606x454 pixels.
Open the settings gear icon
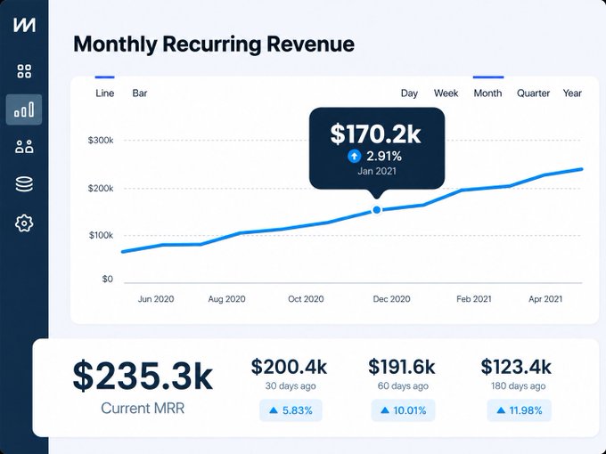click(24, 223)
